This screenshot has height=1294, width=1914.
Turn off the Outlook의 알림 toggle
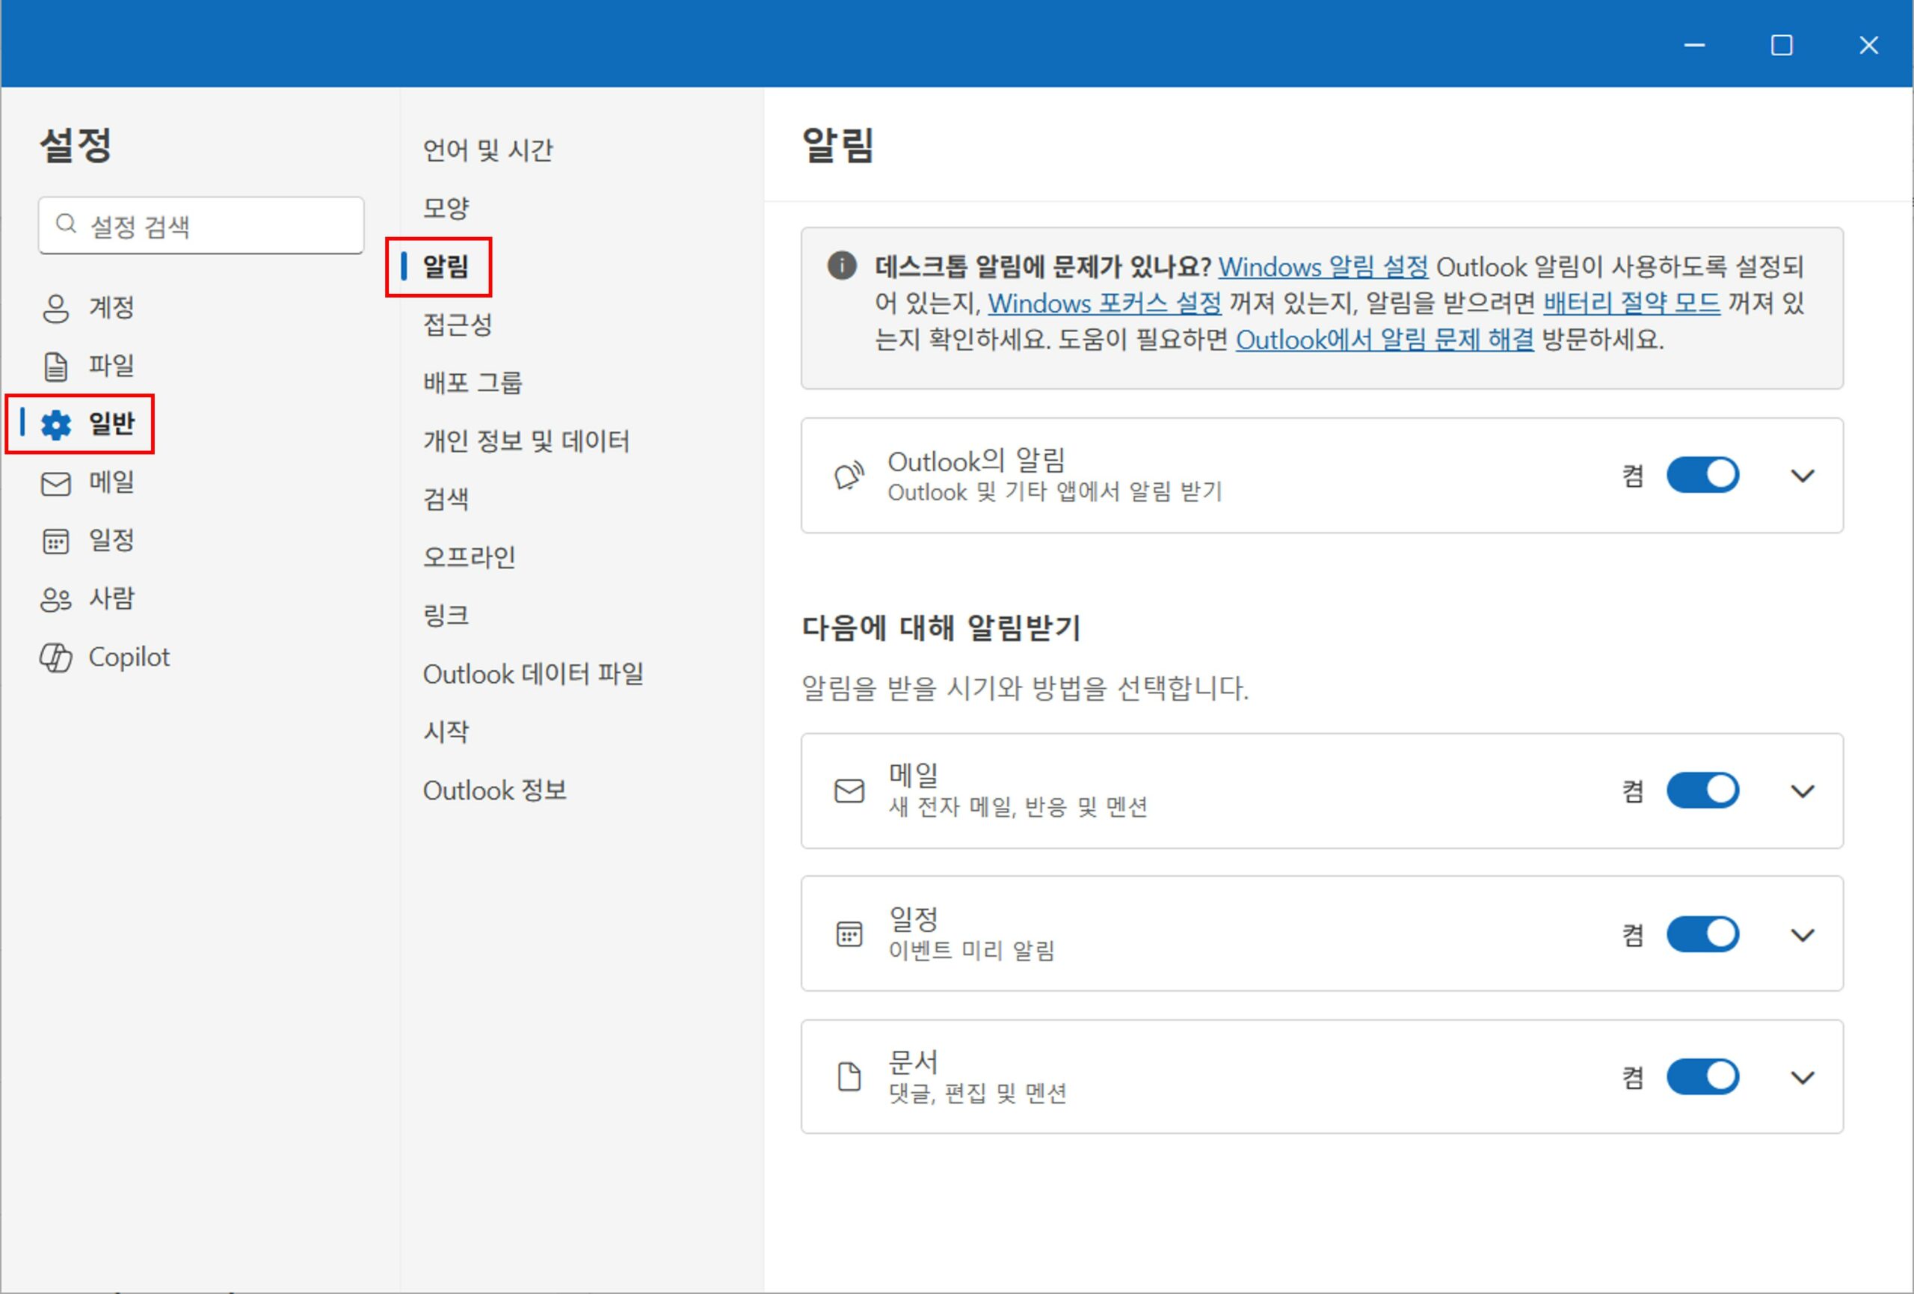click(x=1702, y=475)
